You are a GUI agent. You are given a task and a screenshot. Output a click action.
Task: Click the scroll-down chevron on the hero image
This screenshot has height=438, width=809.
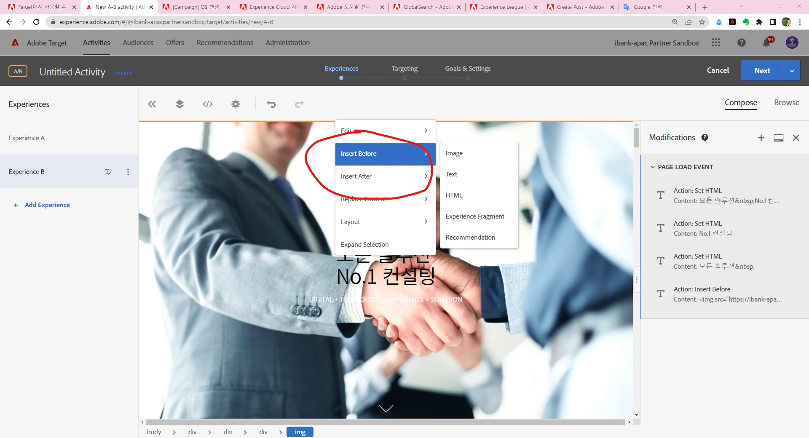(x=386, y=409)
